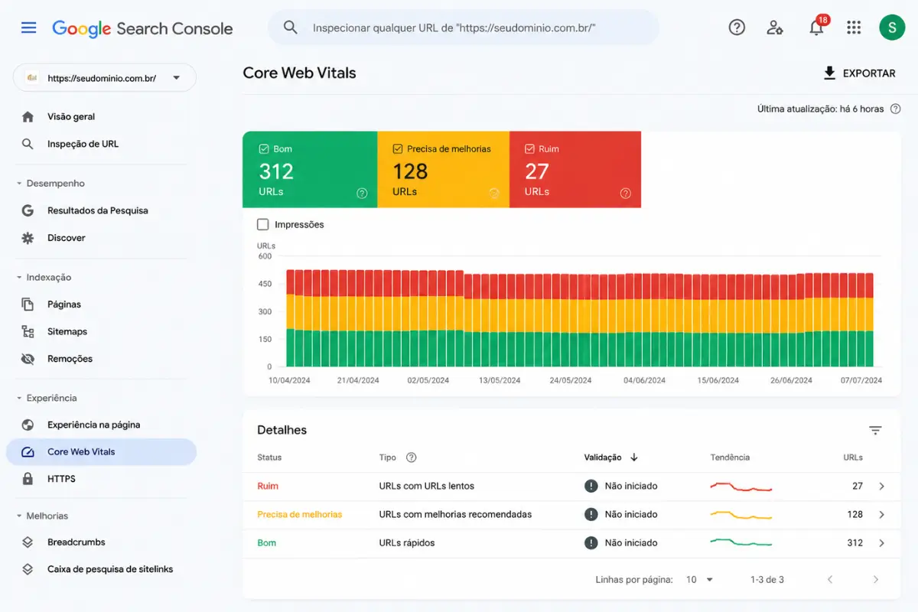The height and width of the screenshot is (612, 918).
Task: Click the home icon for Visão geral
Action: point(28,117)
